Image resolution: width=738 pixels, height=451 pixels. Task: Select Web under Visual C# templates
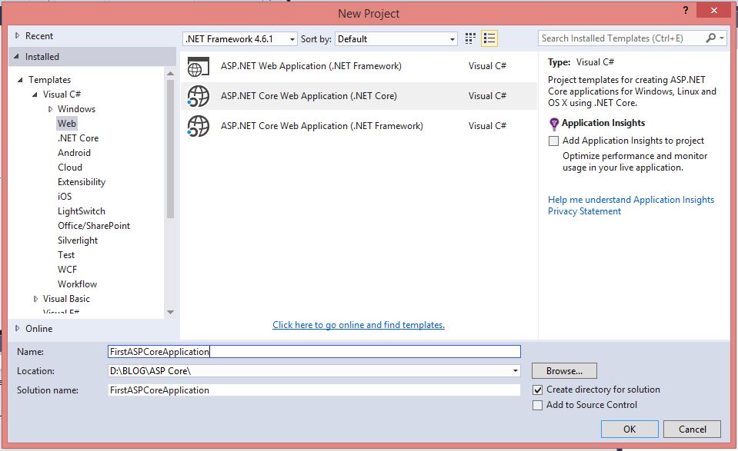pyautogui.click(x=67, y=123)
